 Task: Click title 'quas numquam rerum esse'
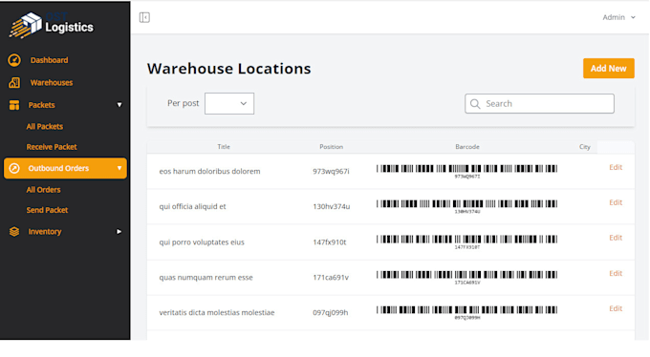tap(206, 278)
